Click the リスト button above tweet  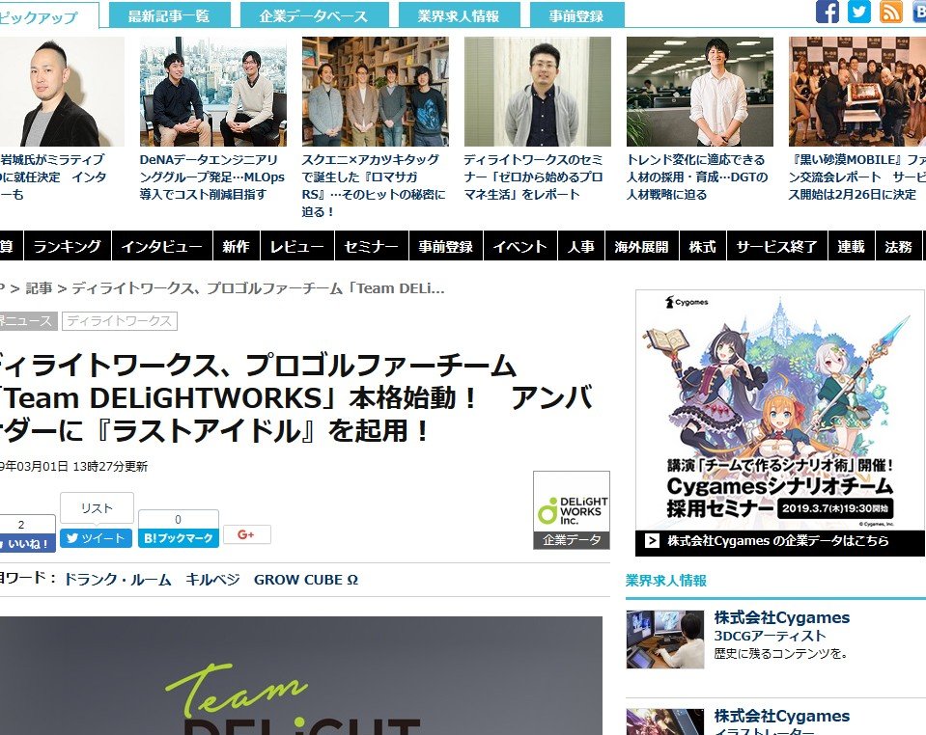coord(97,508)
